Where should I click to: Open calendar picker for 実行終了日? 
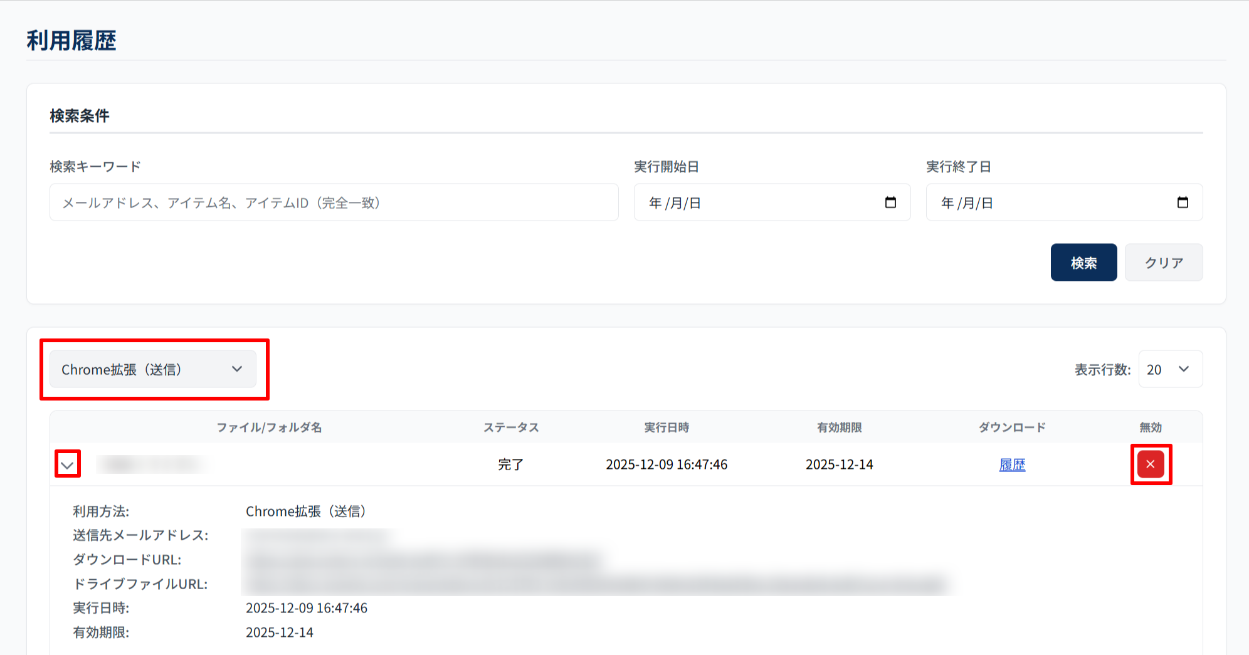(1182, 202)
